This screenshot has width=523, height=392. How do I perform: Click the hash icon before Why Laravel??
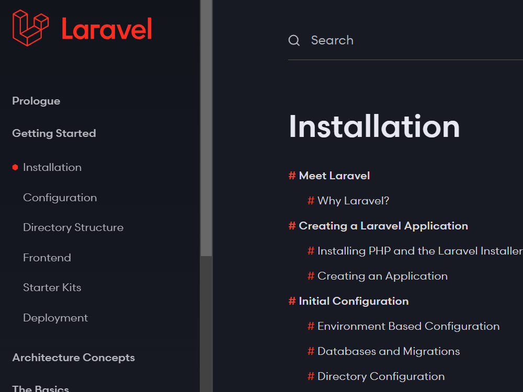pos(311,201)
